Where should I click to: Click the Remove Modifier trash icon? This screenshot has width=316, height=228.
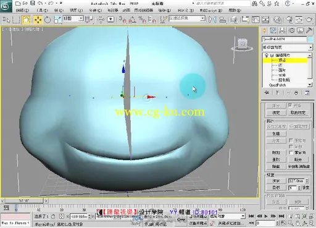coord(296,93)
